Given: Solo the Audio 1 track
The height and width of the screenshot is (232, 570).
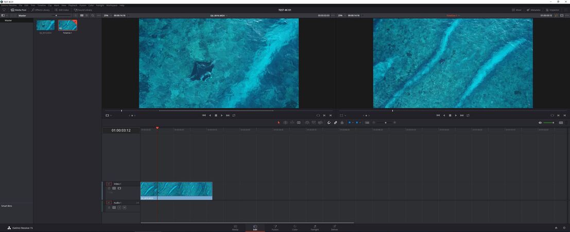Looking at the screenshot, I should pyautogui.click(x=119, y=207).
